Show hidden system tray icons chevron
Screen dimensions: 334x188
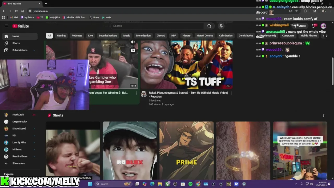pyautogui.click(x=296, y=184)
